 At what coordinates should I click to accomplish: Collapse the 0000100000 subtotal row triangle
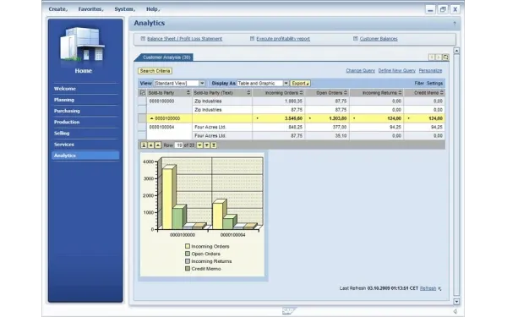151,118
